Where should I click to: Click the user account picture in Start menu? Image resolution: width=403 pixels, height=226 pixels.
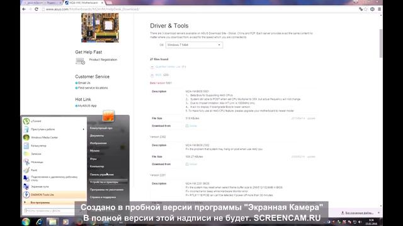[108, 116]
